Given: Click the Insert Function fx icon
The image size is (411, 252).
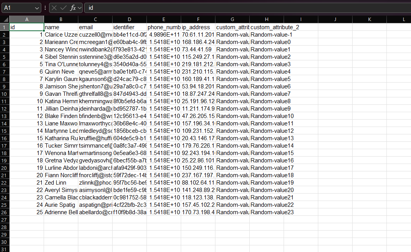Looking at the screenshot, I should 72,8.
